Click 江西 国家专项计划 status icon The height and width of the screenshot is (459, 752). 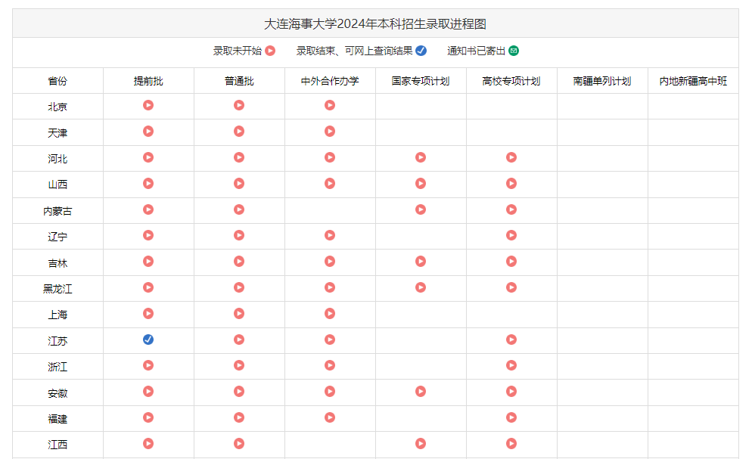point(421,443)
